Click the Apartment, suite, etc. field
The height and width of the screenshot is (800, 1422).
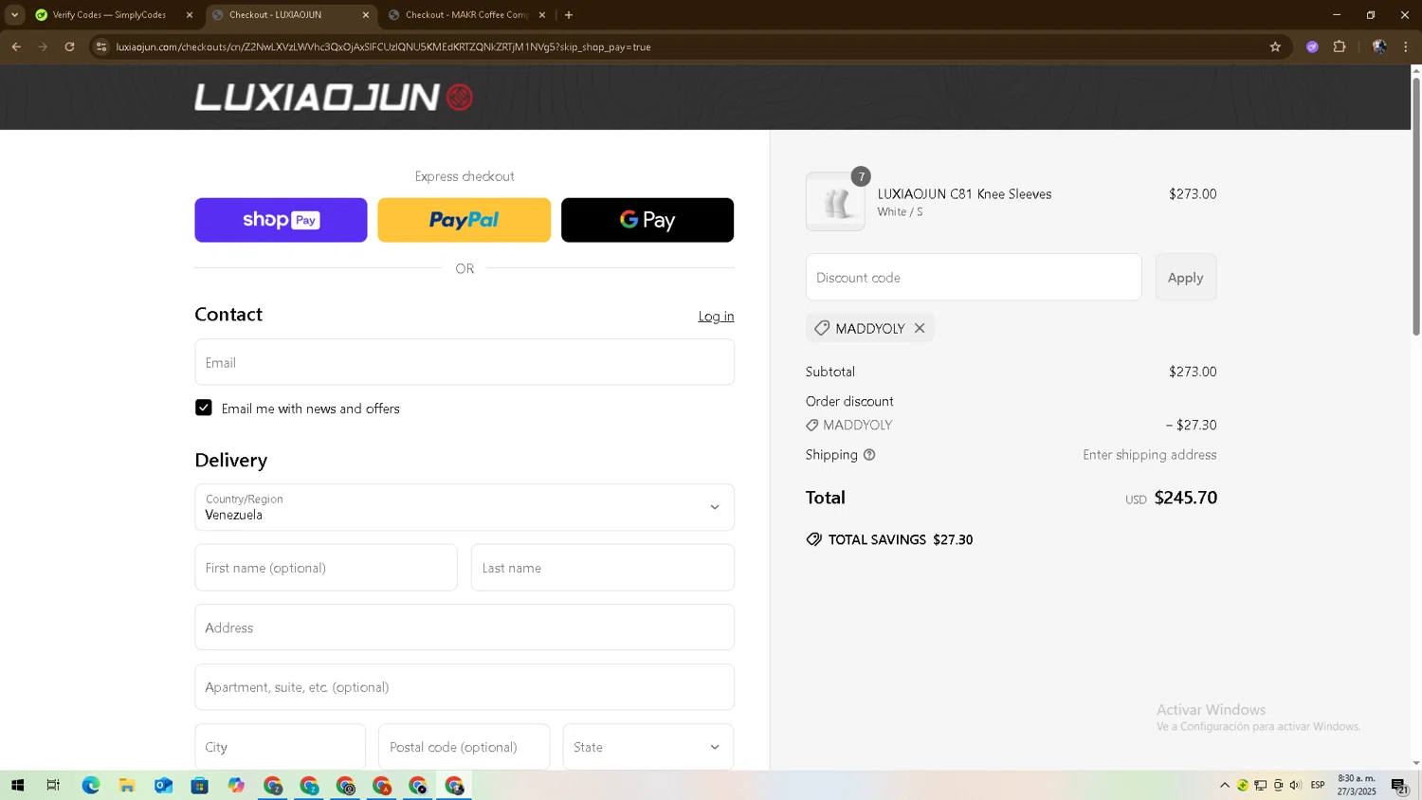tap(465, 687)
